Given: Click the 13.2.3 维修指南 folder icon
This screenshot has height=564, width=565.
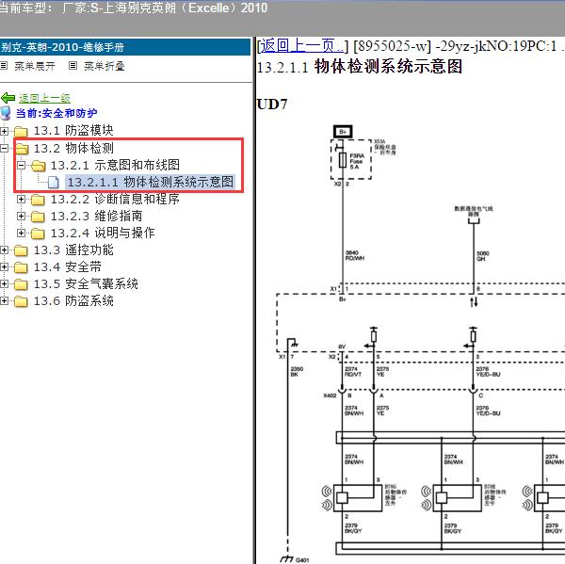Looking at the screenshot, I should [38, 217].
